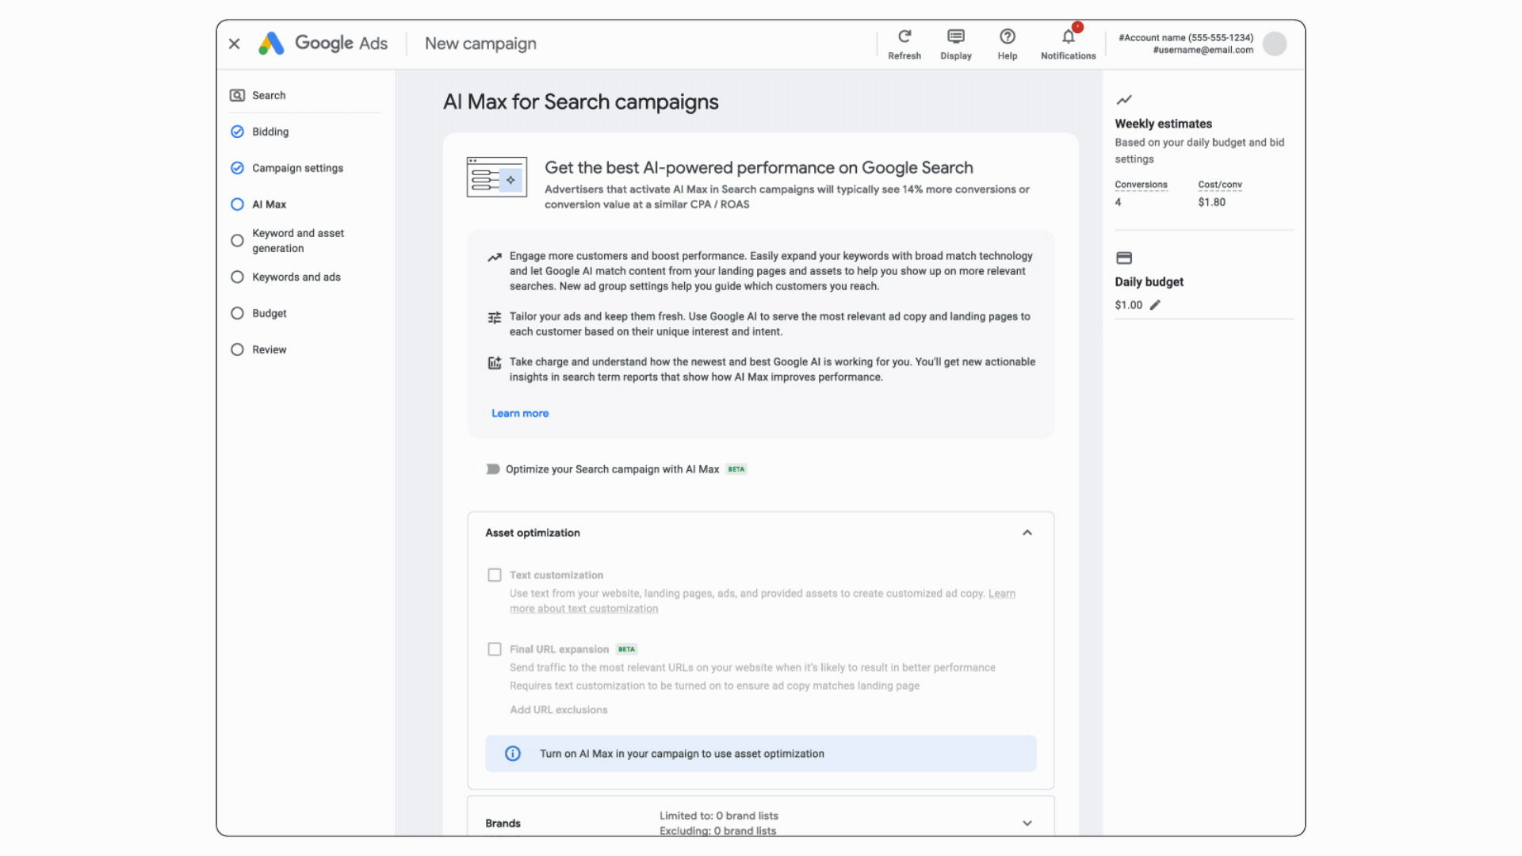Open the Learn more link
This screenshot has width=1522, height=856.
click(519, 413)
